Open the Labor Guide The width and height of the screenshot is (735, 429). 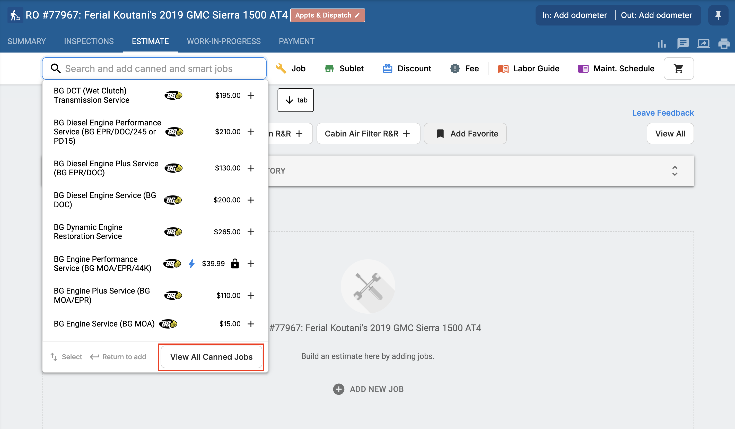click(x=529, y=68)
